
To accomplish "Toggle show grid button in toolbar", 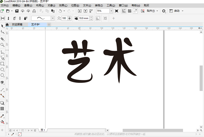I will tap(130, 11).
